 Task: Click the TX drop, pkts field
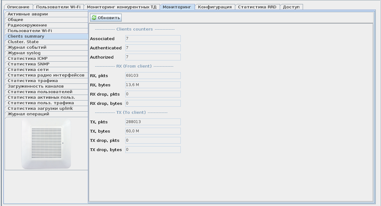[153, 140]
